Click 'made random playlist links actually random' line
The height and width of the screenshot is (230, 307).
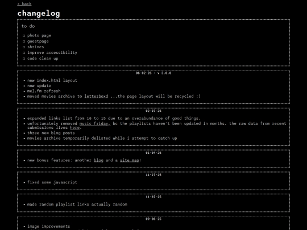point(77,204)
